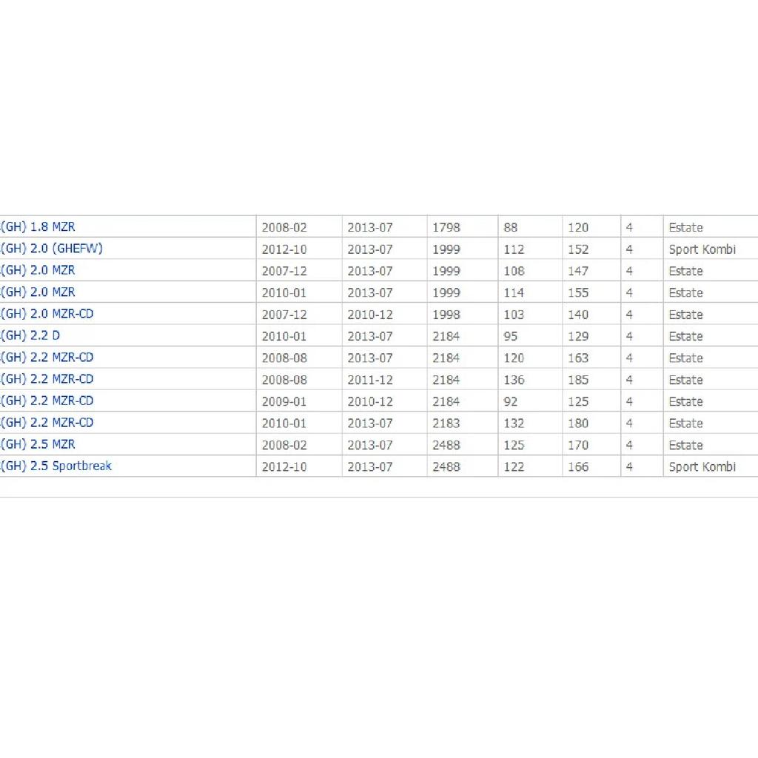Open the (GH) 2.5 MZR link

point(38,444)
